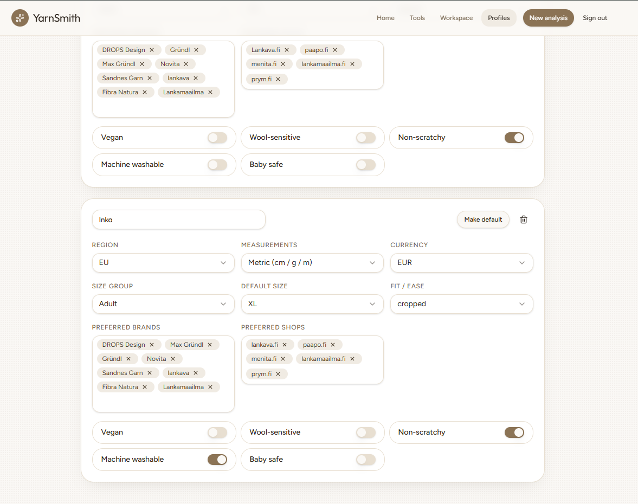The width and height of the screenshot is (638, 504).
Task: Remove Sandnes Garn tag in the upper brands box
Action: pos(150,78)
